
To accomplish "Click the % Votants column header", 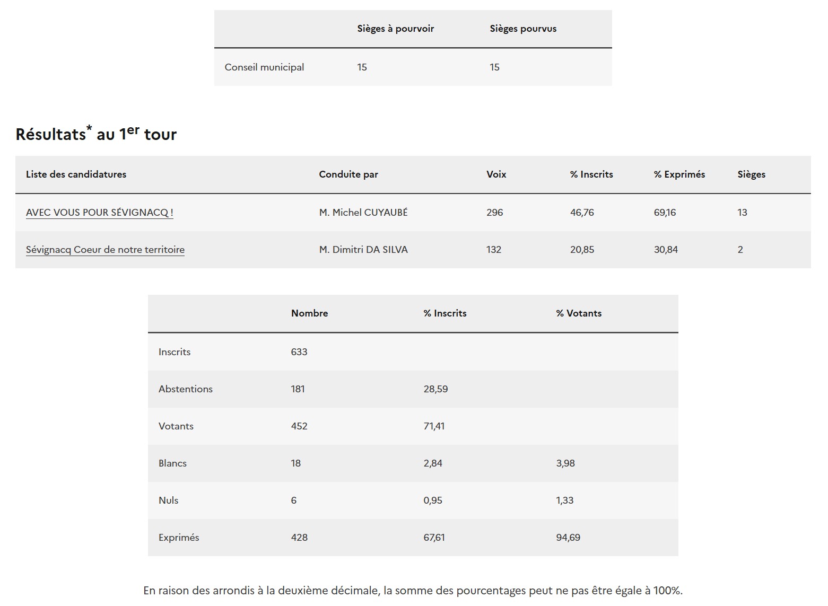I will (x=579, y=313).
